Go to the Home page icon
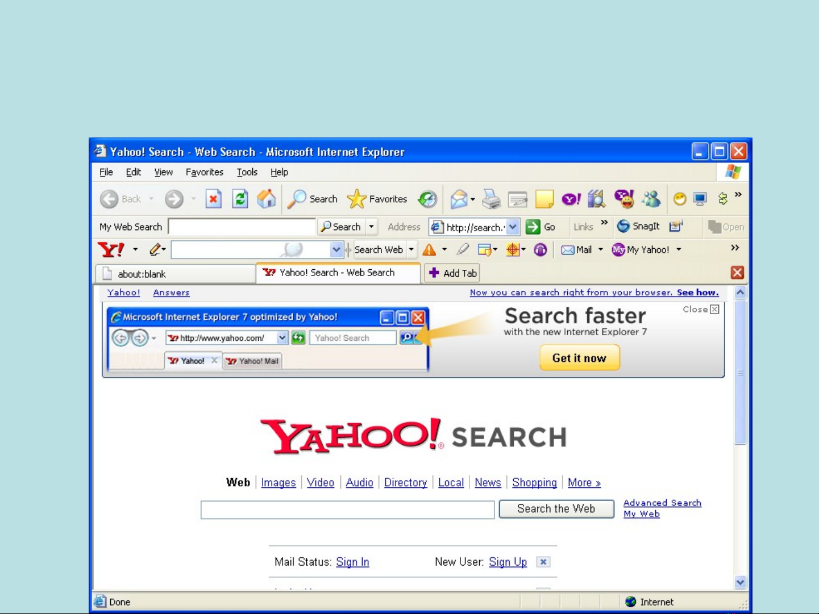Image resolution: width=819 pixels, height=614 pixels. (x=266, y=199)
